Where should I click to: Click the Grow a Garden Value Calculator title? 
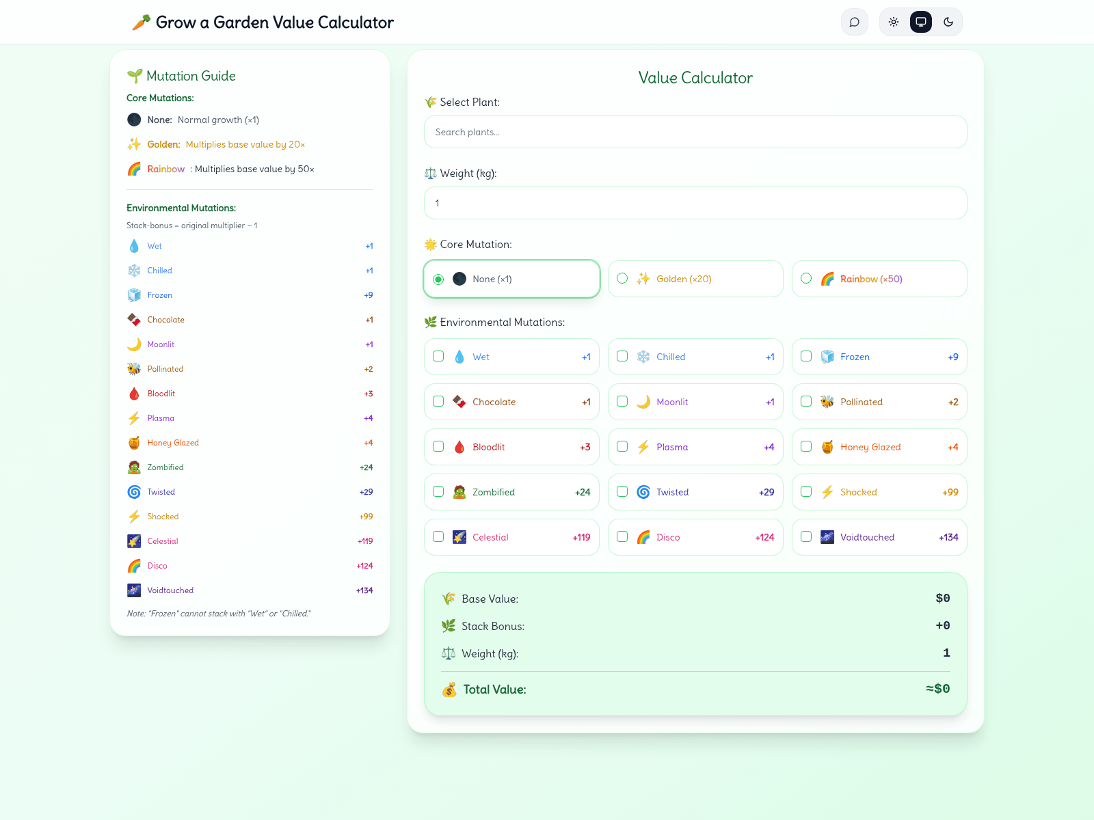(274, 23)
